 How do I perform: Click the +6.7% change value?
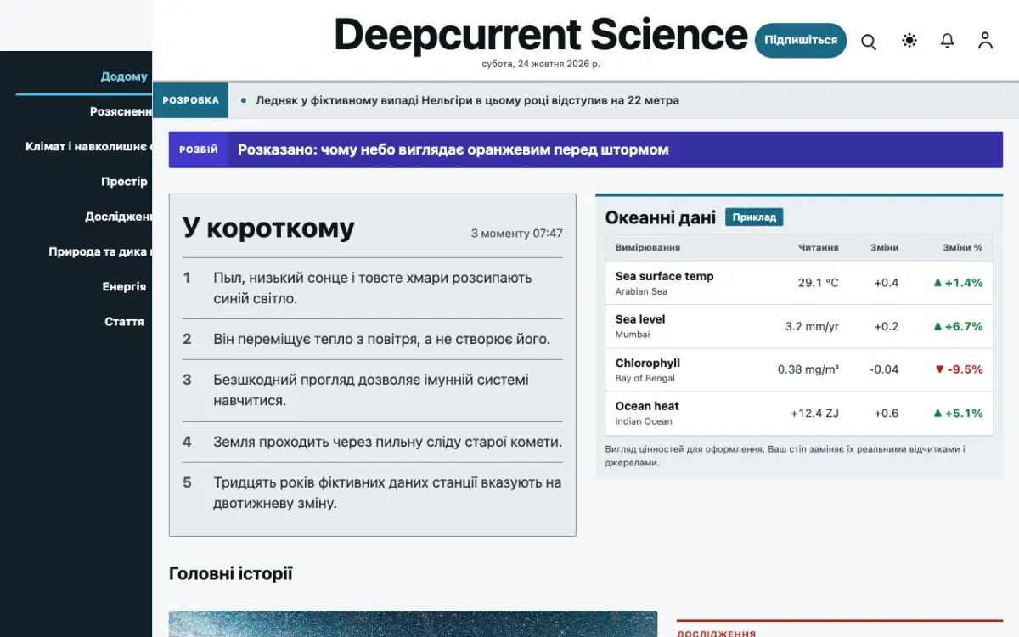point(958,326)
